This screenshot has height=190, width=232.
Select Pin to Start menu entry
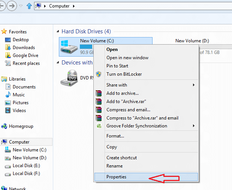117,66
